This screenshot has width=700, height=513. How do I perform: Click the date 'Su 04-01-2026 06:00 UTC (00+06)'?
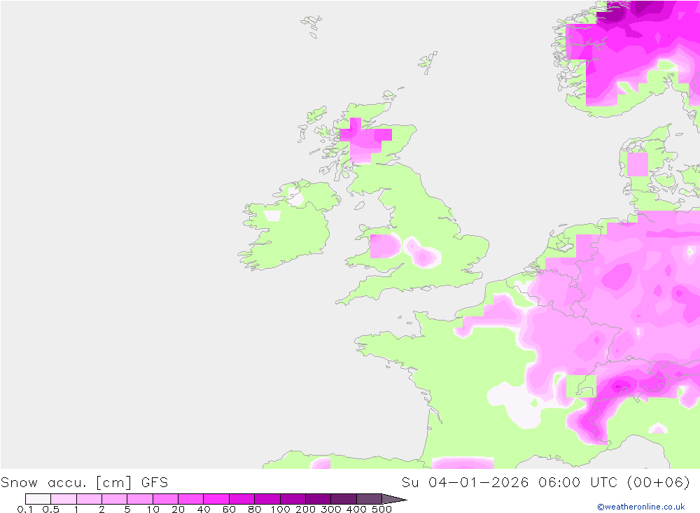(x=545, y=483)
